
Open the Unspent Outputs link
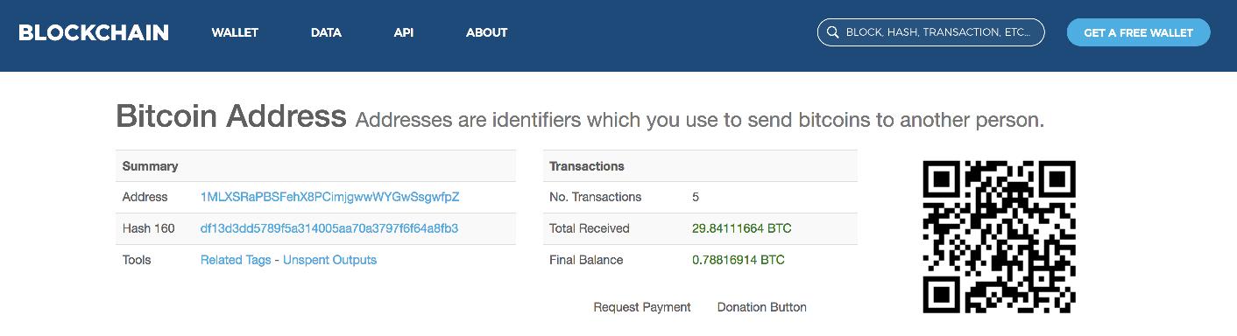click(329, 260)
